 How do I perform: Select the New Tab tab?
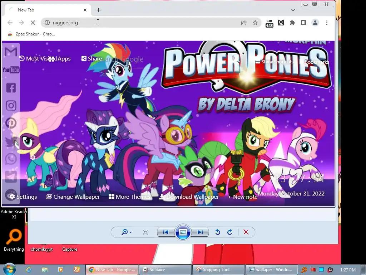point(47,10)
